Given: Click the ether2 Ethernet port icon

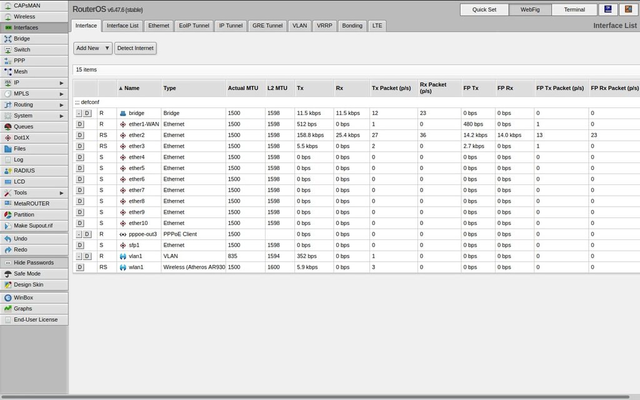Looking at the screenshot, I should [x=123, y=135].
